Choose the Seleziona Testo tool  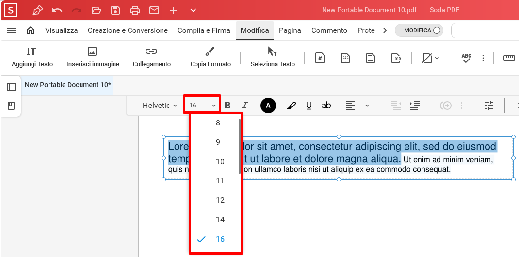272,52
